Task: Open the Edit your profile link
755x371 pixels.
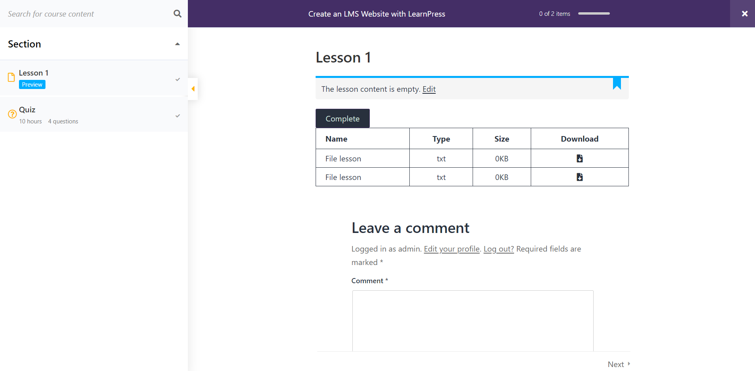Action: (452, 249)
